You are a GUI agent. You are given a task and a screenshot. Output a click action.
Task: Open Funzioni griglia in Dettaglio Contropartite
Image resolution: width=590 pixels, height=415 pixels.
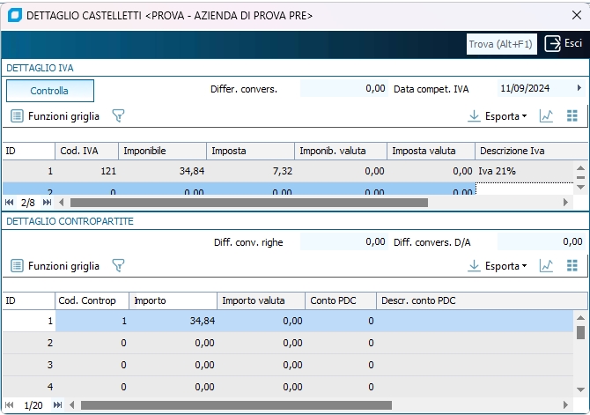pyautogui.click(x=55, y=266)
